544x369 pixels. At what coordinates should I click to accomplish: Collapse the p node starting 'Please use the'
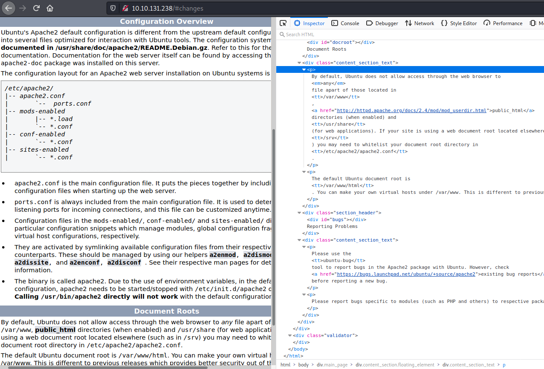pos(304,247)
